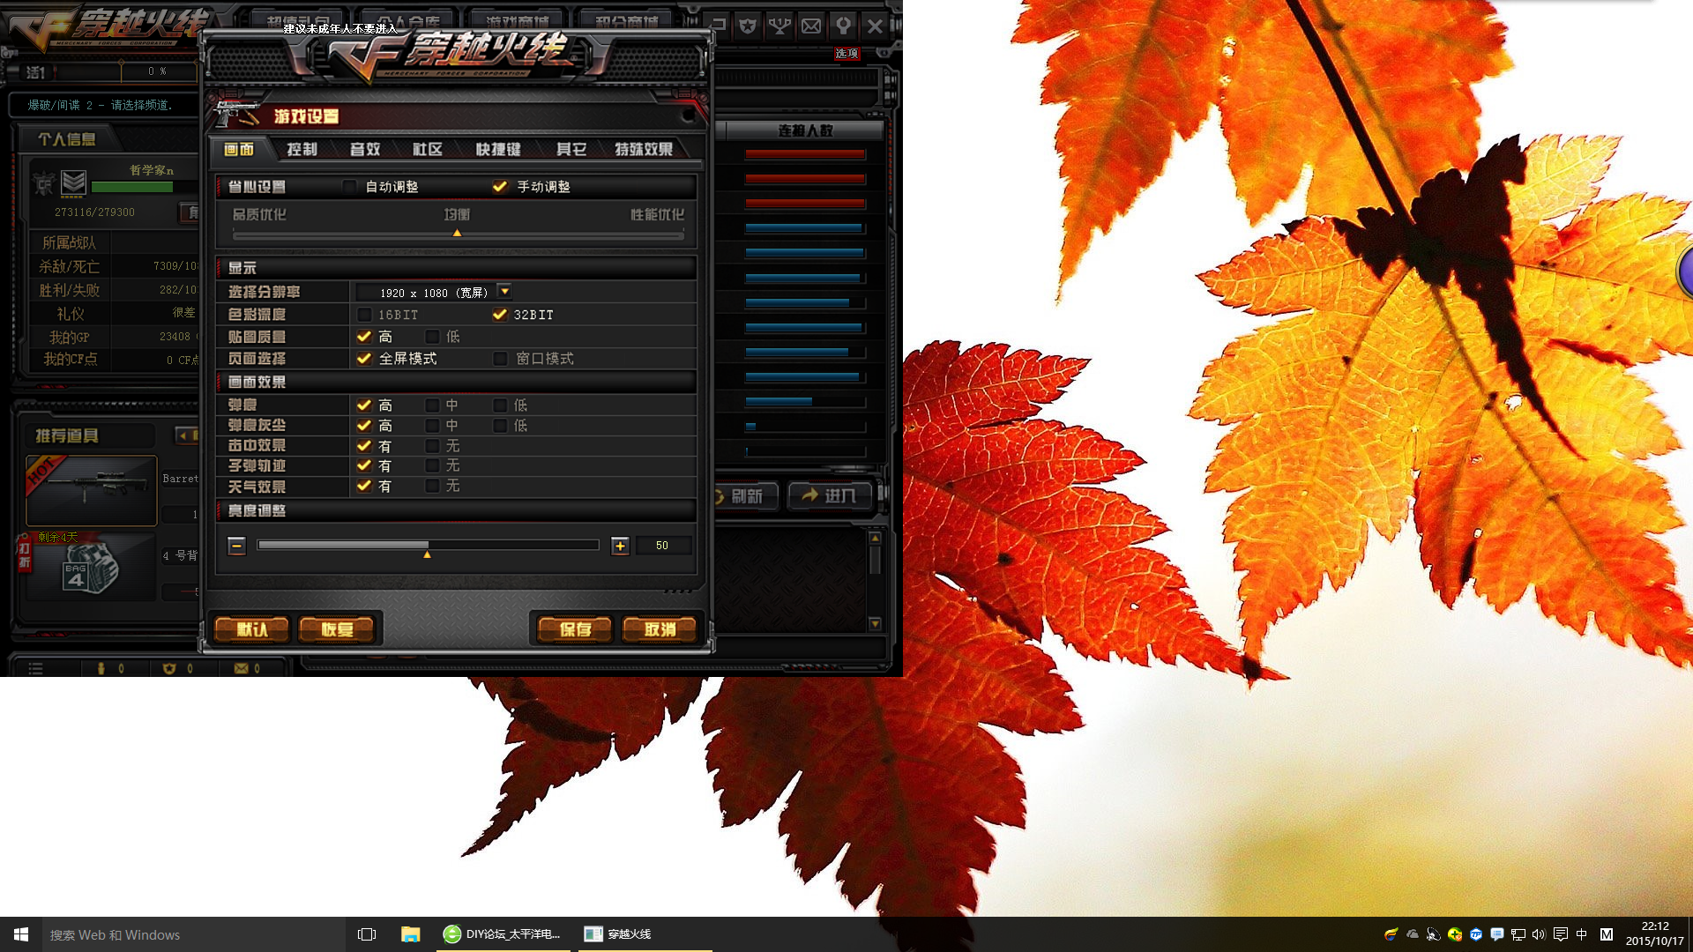Image resolution: width=1693 pixels, height=952 pixels.
Task: Switch to the 特殊效果 (special effects) tab
Action: tap(645, 150)
